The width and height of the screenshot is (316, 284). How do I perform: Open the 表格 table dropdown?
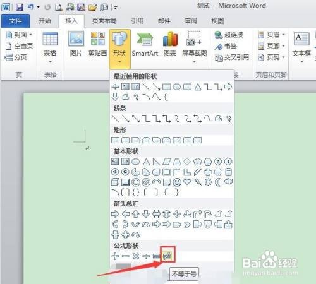[50, 48]
